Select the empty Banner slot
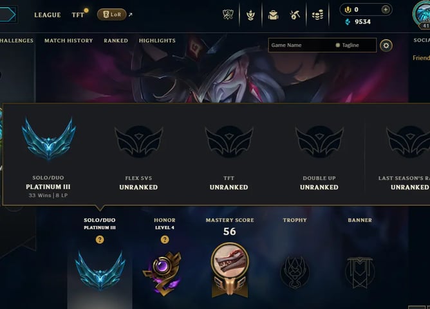 pos(360,272)
